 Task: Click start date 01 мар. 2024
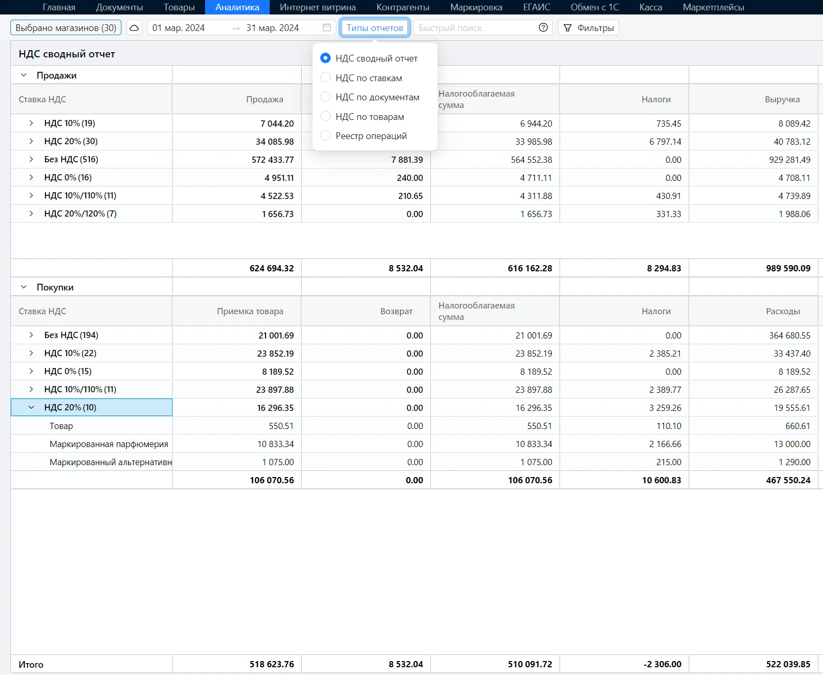click(179, 28)
